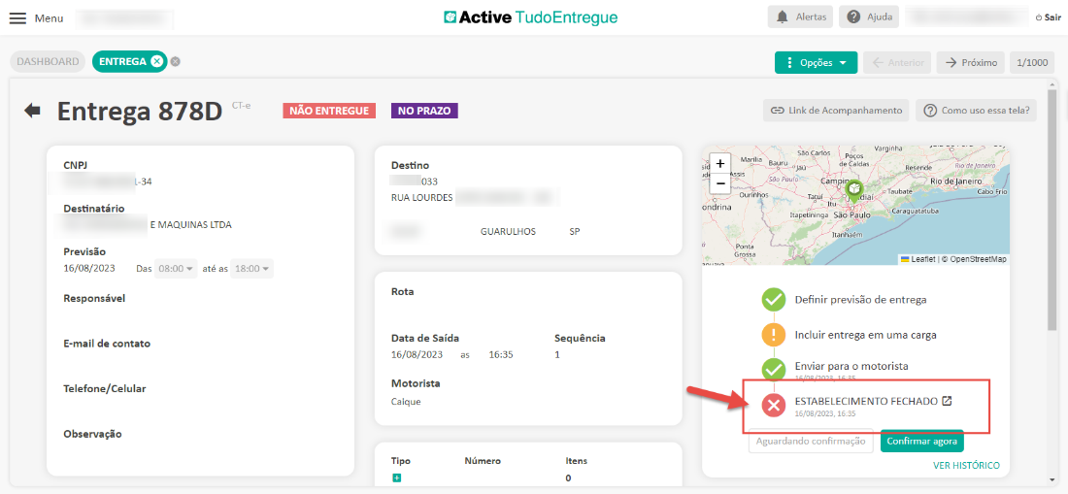The width and height of the screenshot is (1068, 494).
Task: Click the Anterior button
Action: pyautogui.click(x=897, y=63)
